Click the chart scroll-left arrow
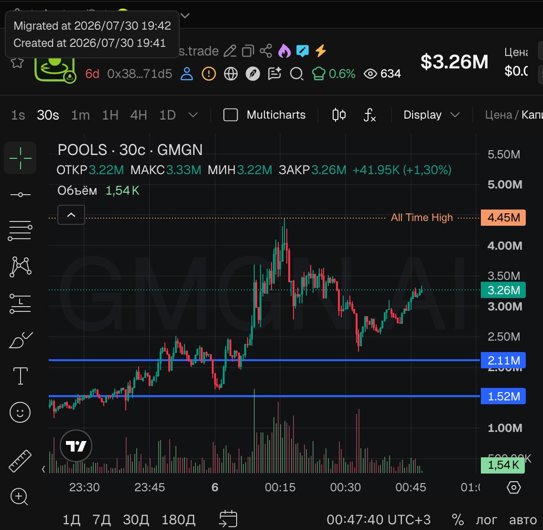Viewport: 543px width, 530px height. click(x=43, y=469)
